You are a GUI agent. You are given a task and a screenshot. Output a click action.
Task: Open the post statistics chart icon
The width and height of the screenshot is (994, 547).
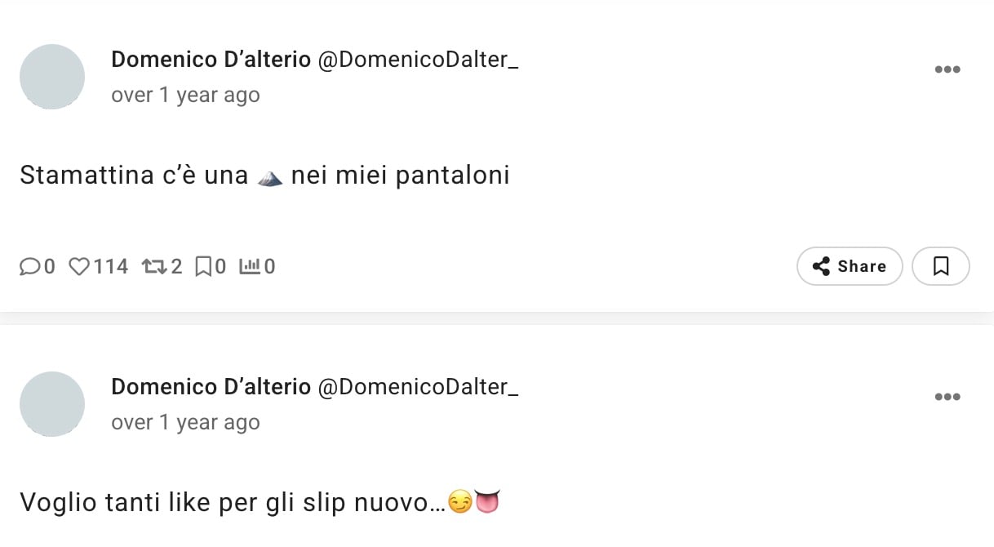click(x=249, y=266)
